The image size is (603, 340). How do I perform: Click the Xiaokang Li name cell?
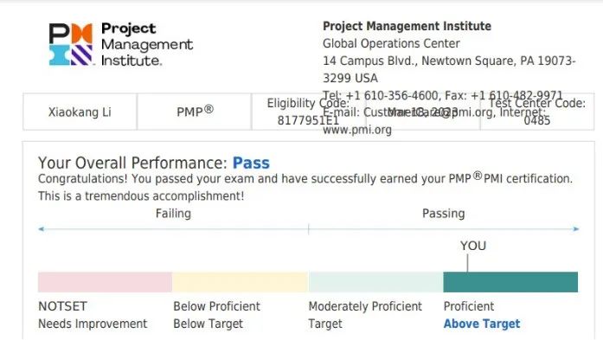point(80,112)
